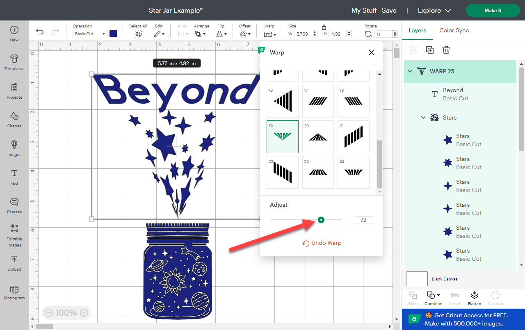This screenshot has height=330, width=525.
Task: Click the Make It button
Action: 493,10
